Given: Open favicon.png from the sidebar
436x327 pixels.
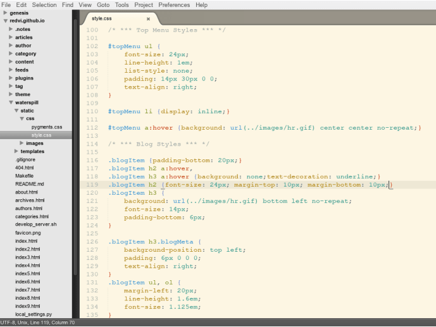Looking at the screenshot, I should coord(28,233).
